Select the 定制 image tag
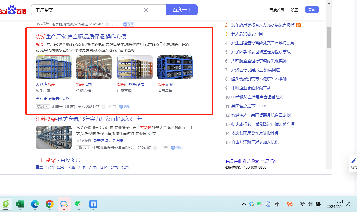Viewport: 357px width, 212px height. tap(61, 167)
